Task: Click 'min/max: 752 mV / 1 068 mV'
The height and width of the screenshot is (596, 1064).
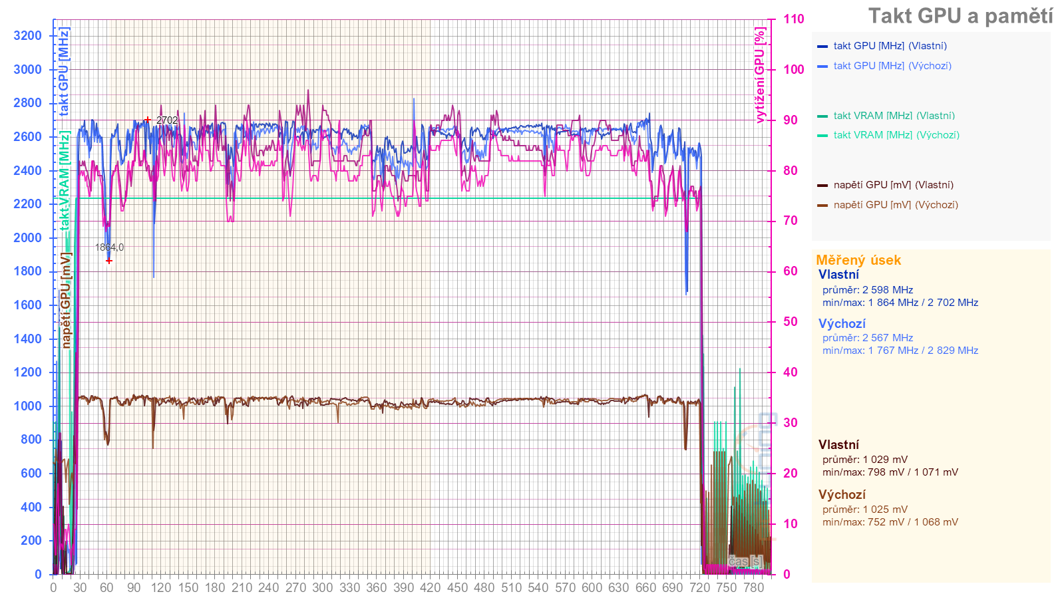Action: click(890, 522)
